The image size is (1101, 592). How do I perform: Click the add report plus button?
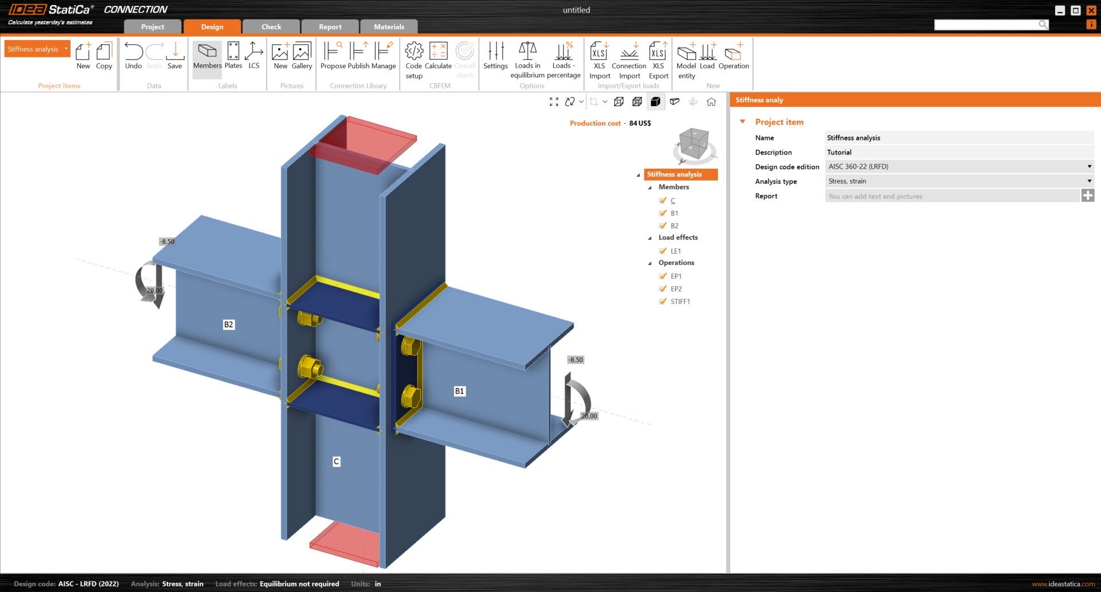click(1087, 196)
